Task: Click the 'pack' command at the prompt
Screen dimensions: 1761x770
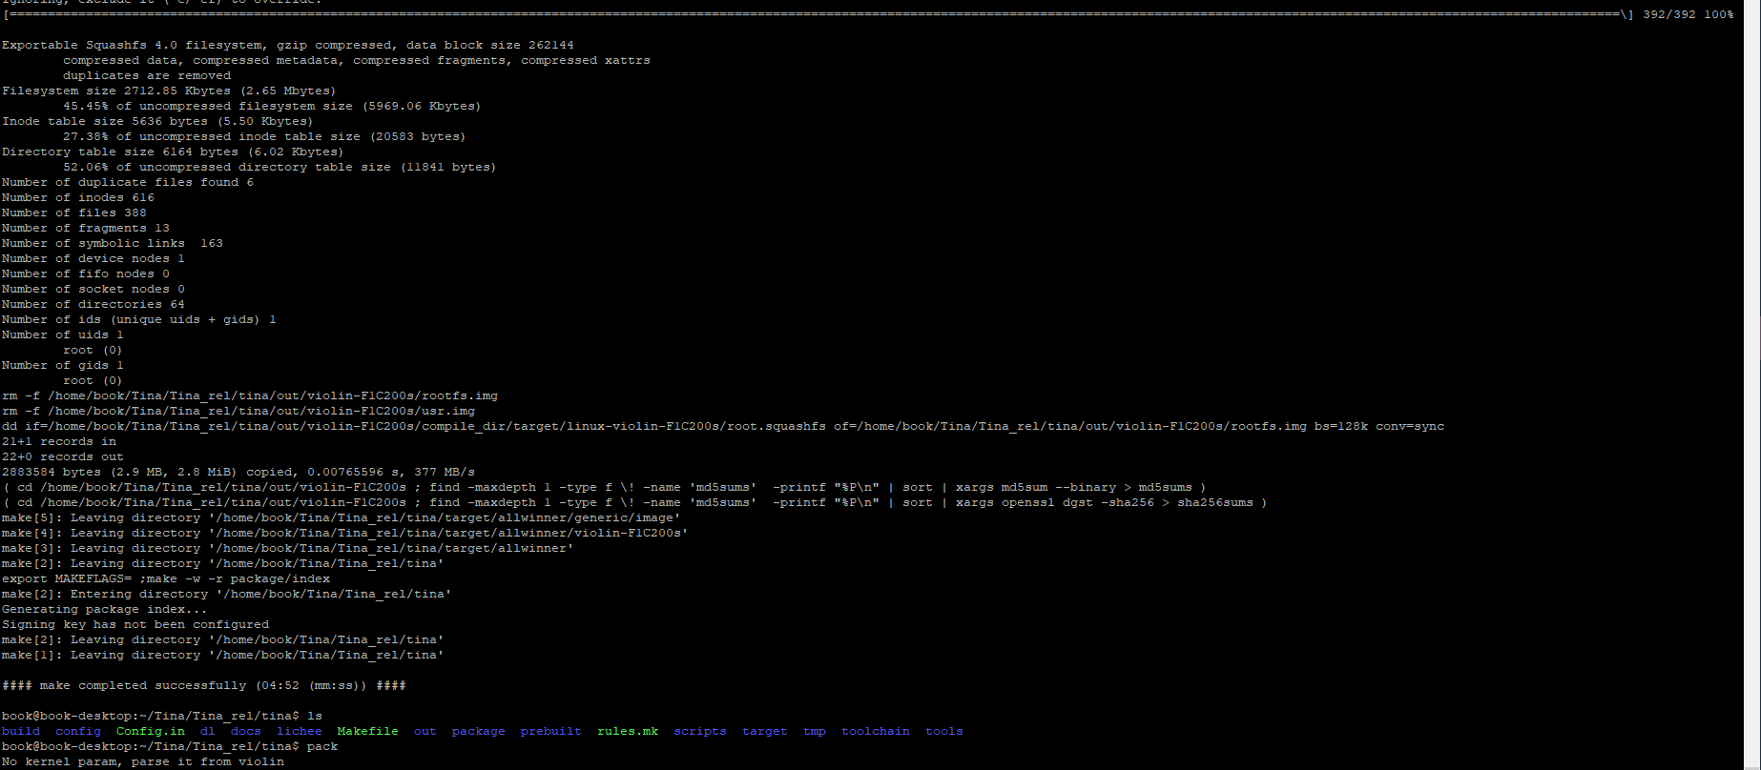Action: coord(322,746)
